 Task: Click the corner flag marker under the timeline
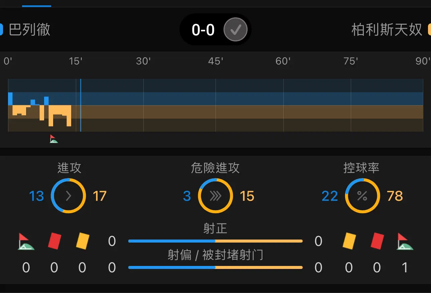point(53,139)
